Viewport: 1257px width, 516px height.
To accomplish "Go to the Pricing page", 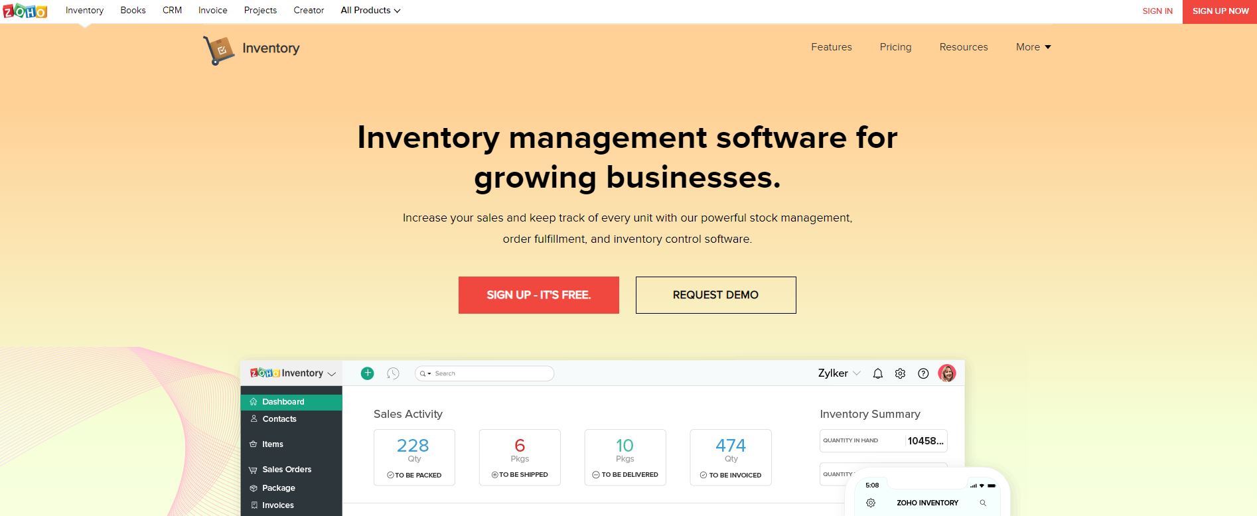I will tap(895, 47).
